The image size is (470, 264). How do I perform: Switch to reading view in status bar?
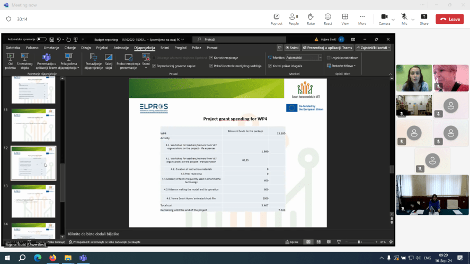point(329,242)
